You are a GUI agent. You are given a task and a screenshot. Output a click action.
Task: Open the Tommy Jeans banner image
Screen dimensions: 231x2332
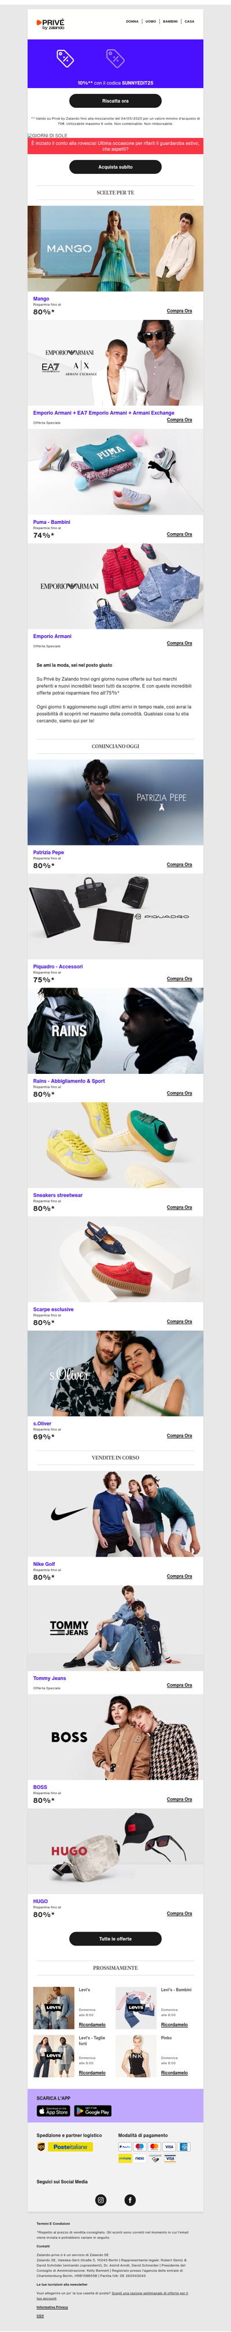[x=115, y=1627]
